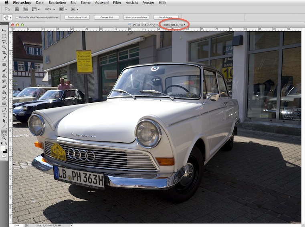Activate the Zoom magnifier tool

pyautogui.click(x=4, y=138)
